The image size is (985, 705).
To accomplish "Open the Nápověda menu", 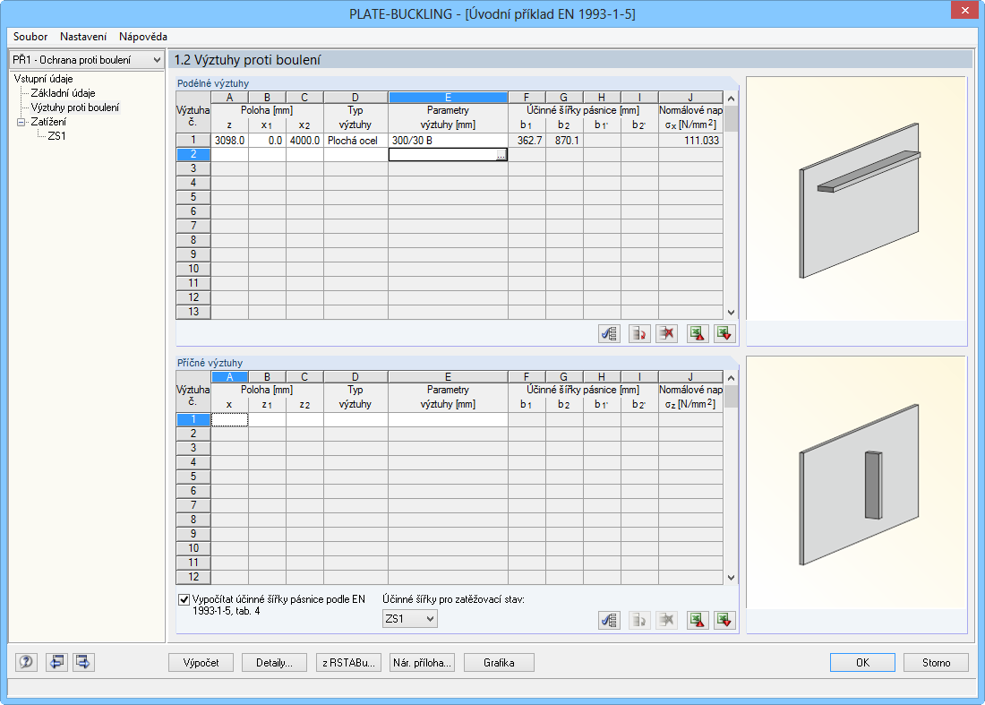I will point(143,37).
